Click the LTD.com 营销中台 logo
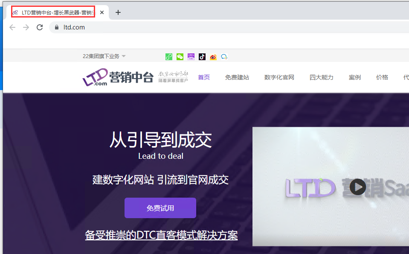This screenshot has width=409, height=254. pyautogui.click(x=118, y=77)
